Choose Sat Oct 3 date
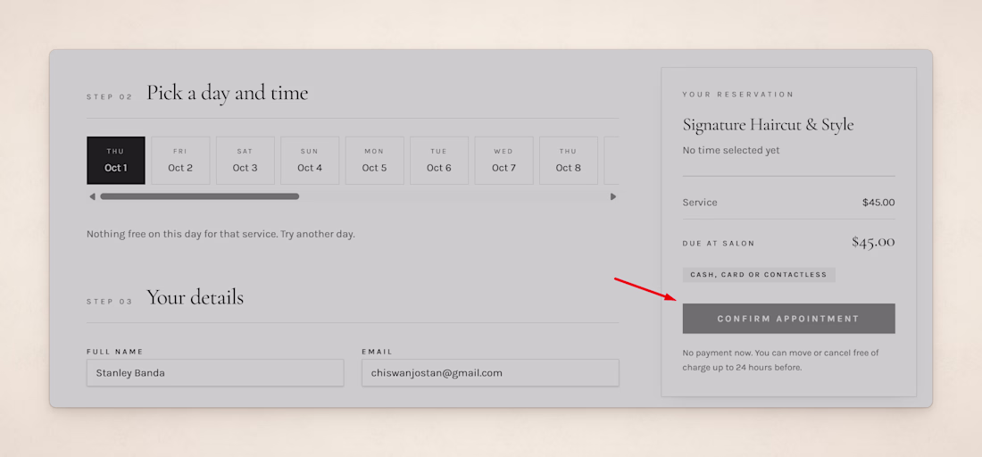Viewport: 982px width, 457px height. click(x=245, y=161)
